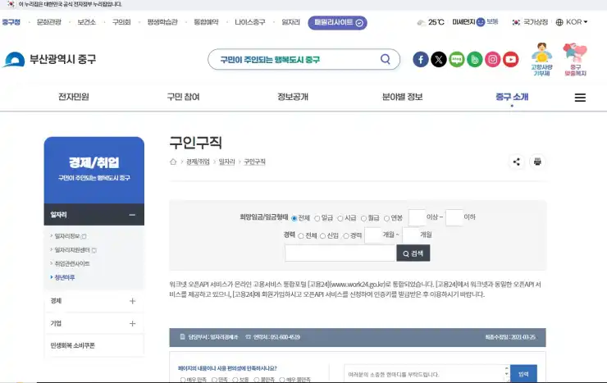Image resolution: width=607 pixels, height=383 pixels.
Task: Expand the 경제 sidebar section
Action: (132, 301)
